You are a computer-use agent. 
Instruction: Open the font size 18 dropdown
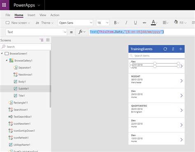103,23
